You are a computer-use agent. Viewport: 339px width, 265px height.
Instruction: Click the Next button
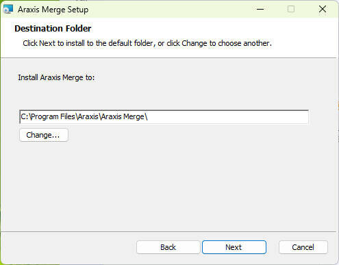click(234, 247)
